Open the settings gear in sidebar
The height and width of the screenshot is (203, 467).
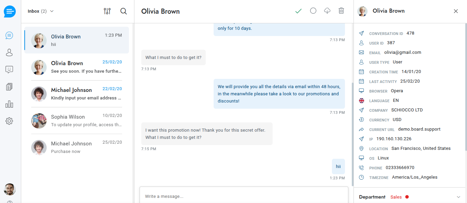click(10, 121)
